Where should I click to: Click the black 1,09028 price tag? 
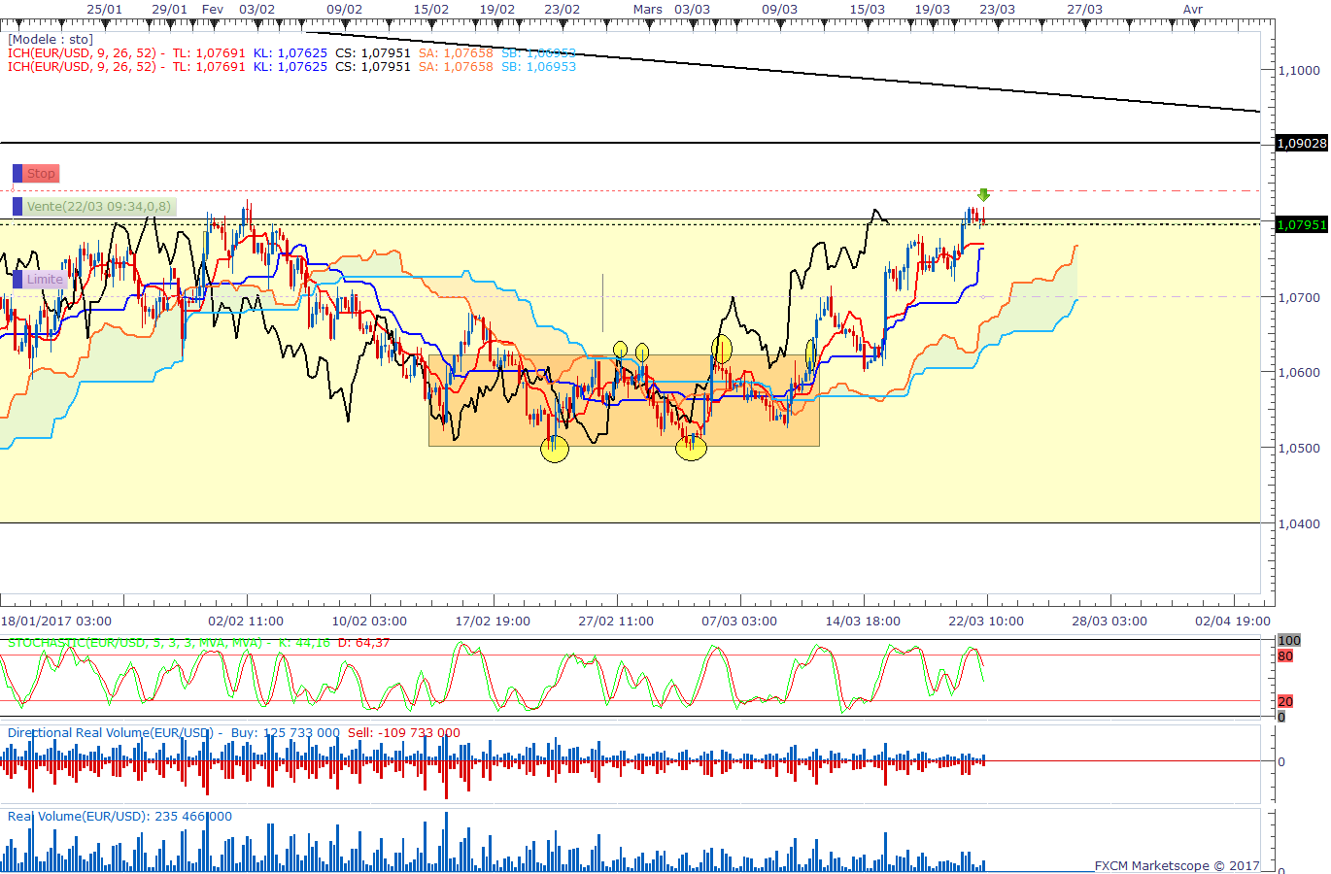(1302, 143)
